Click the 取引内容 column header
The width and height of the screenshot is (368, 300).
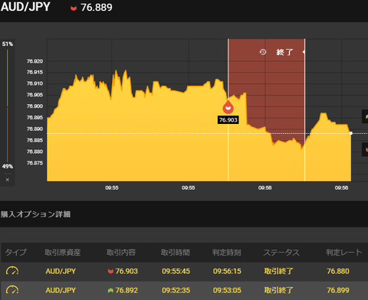click(121, 253)
